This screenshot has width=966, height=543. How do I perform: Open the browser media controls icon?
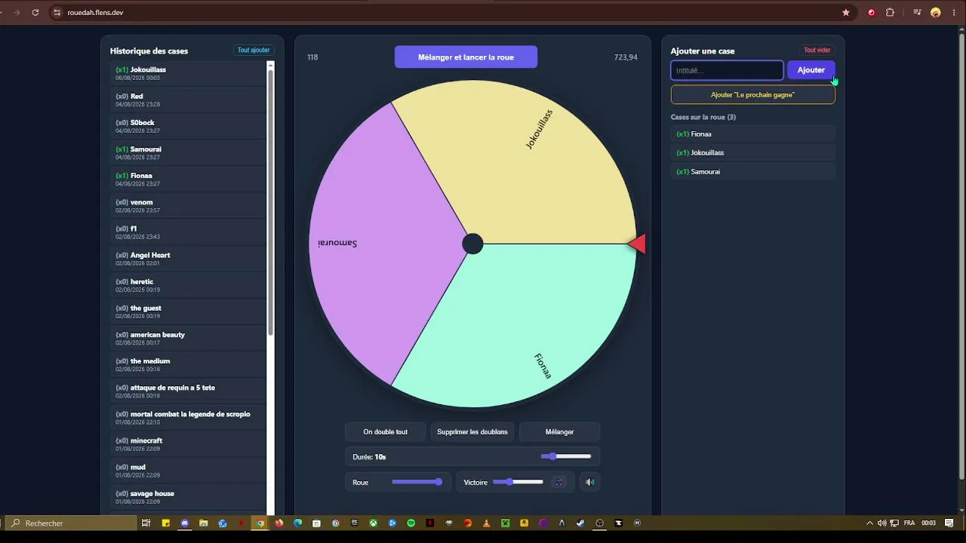coord(917,12)
